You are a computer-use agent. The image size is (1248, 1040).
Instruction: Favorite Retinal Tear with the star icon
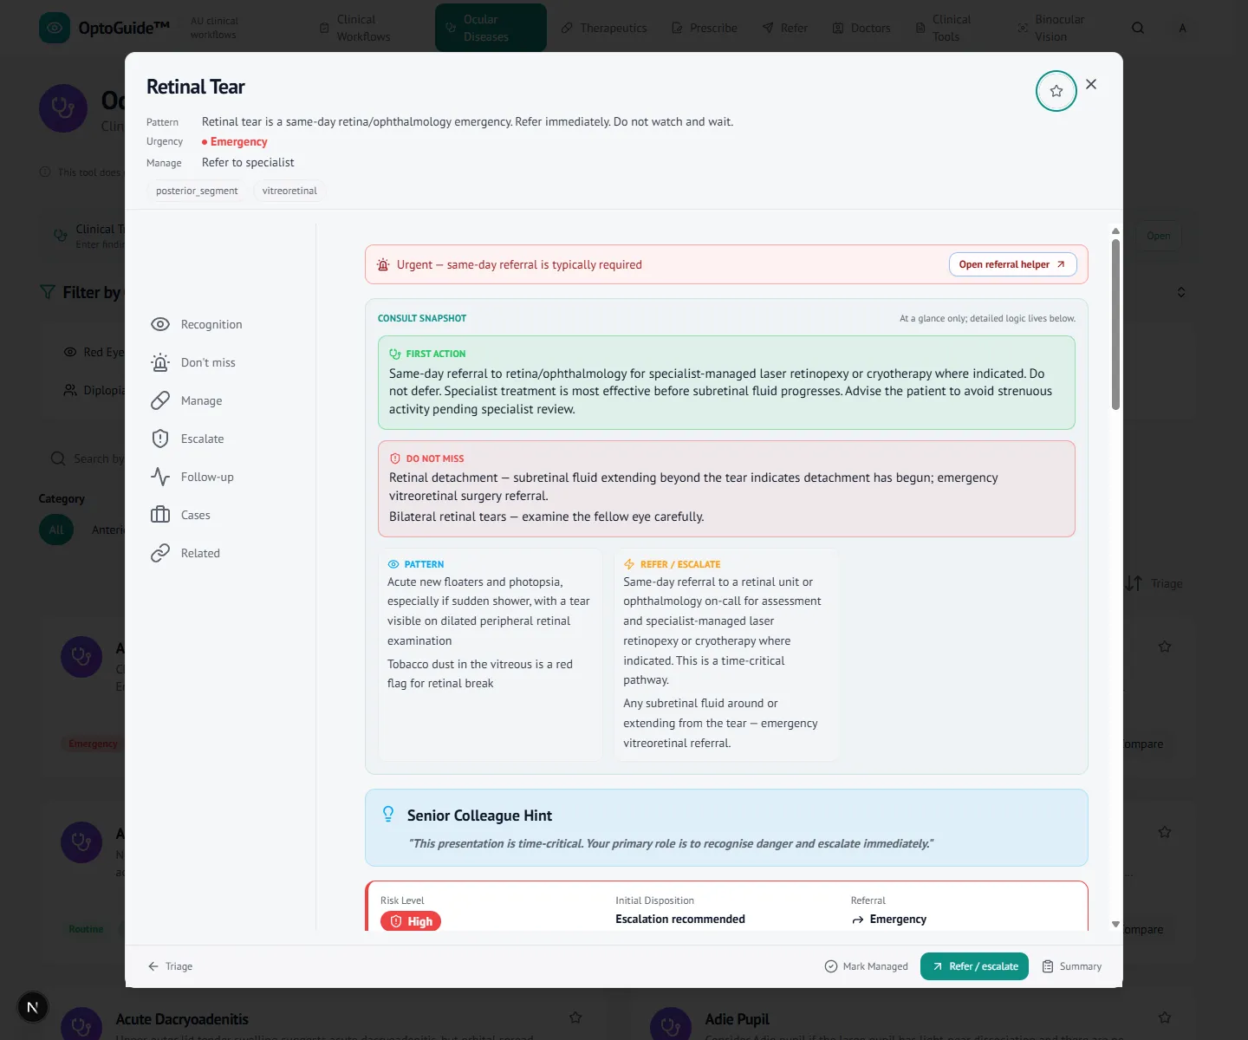click(1056, 91)
